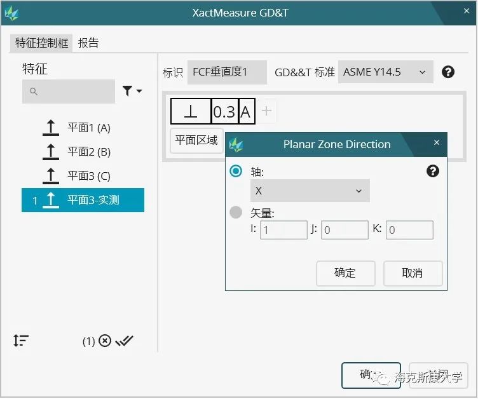Viewport: 478px width, 399px height.
Task: Click the datum A cell
Action: tap(247, 111)
